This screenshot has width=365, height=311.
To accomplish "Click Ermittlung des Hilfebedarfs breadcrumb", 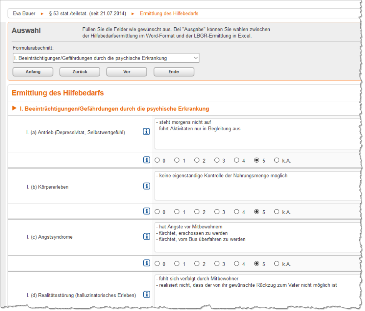I will pyautogui.click(x=169, y=13).
